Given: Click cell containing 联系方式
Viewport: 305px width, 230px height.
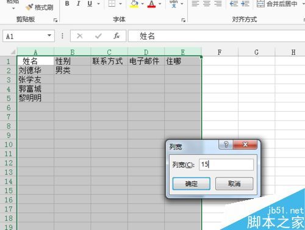Looking at the screenshot, I should (109, 61).
